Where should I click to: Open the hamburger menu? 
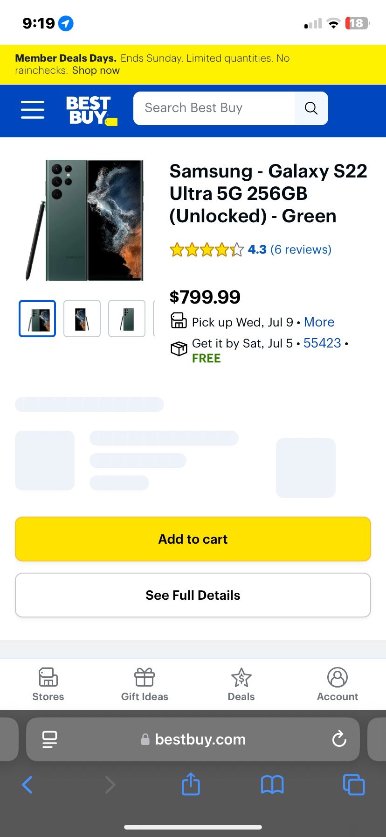[x=33, y=110]
